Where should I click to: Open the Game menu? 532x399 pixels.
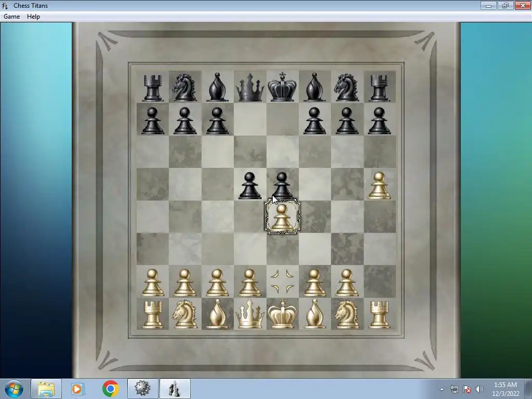[11, 16]
